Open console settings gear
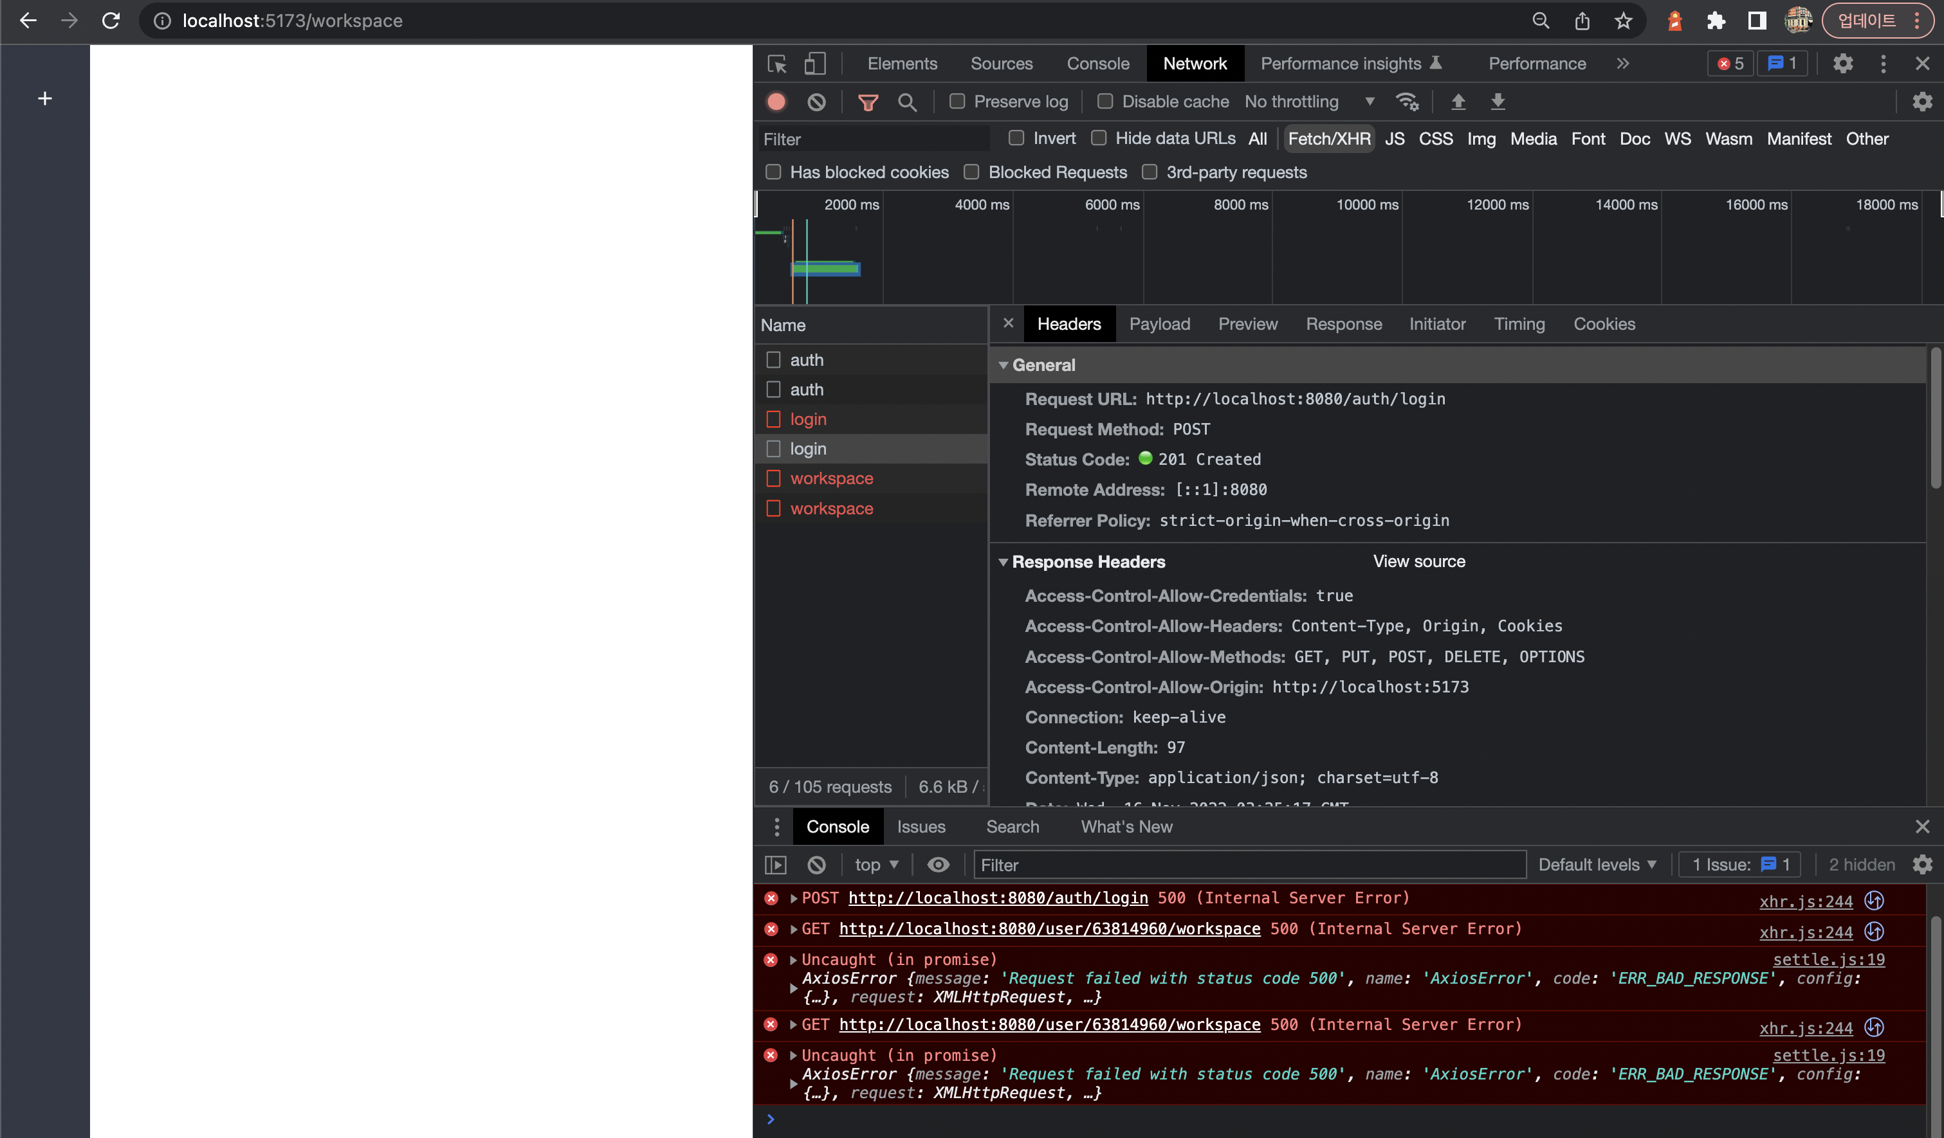This screenshot has height=1138, width=1944. [x=1921, y=865]
